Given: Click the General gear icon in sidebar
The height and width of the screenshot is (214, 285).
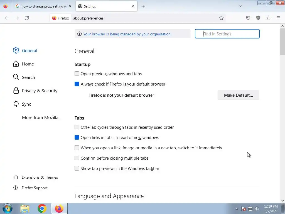Looking at the screenshot, I should coord(16,50).
